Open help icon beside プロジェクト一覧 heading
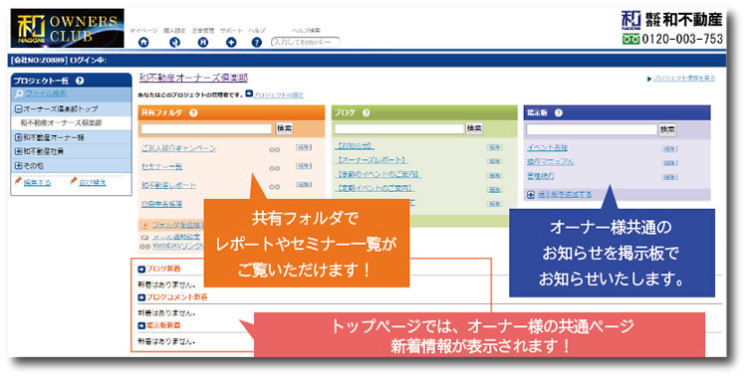Image resolution: width=747 pixels, height=377 pixels. coord(80,81)
